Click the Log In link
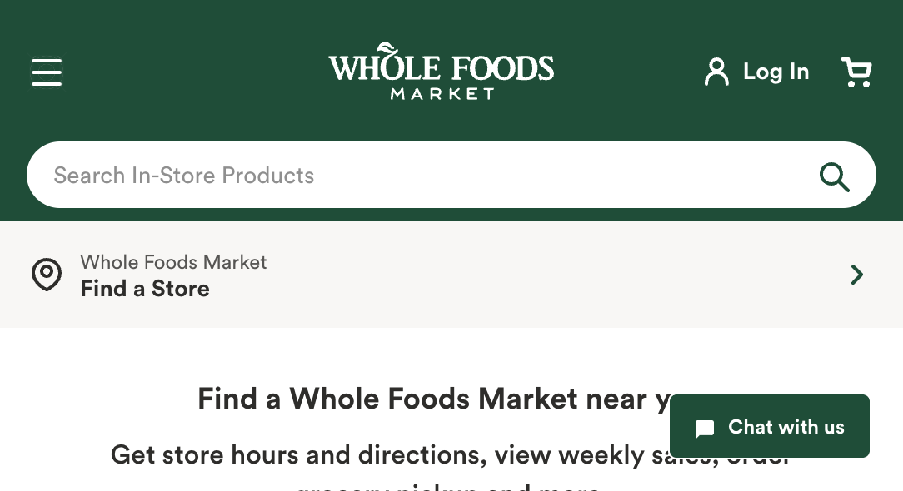Image resolution: width=903 pixels, height=491 pixels. [776, 72]
